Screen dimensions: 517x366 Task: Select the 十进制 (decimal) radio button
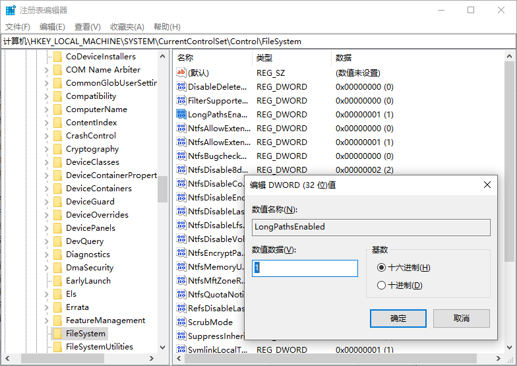click(x=381, y=286)
